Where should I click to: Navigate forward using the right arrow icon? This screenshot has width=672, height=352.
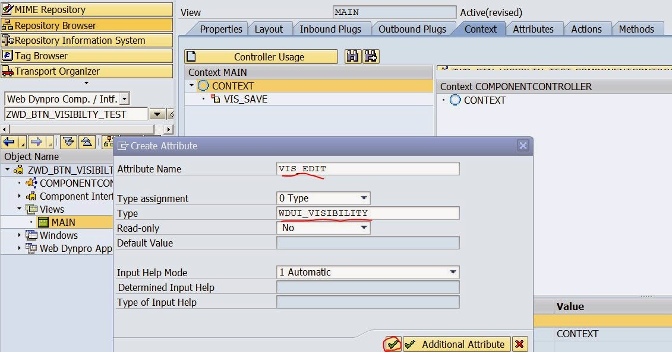(36, 141)
